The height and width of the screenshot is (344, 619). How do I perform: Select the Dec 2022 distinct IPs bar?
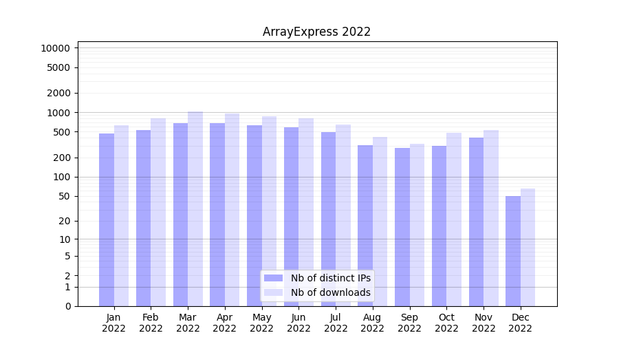click(513, 251)
